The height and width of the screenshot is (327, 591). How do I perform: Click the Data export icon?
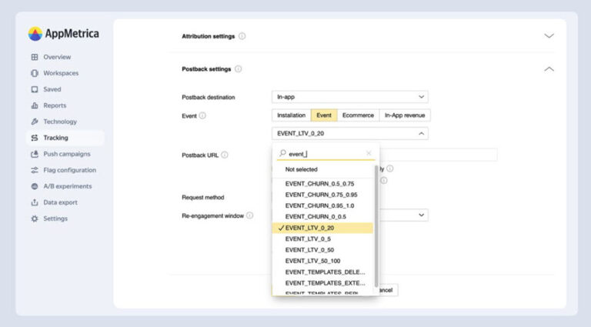point(35,202)
